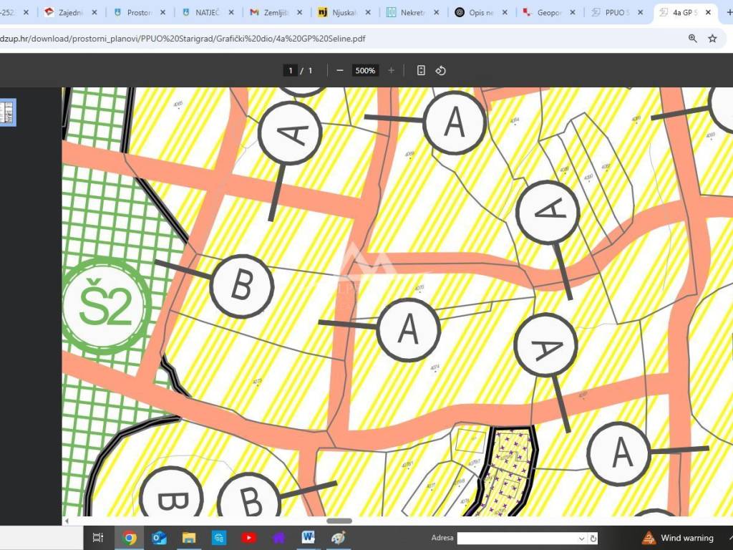Viewport: 733px width, 550px height.
Task: Open a new browser tab
Action: click(x=728, y=12)
